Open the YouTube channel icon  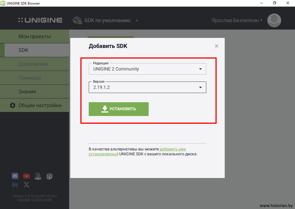tap(27, 176)
